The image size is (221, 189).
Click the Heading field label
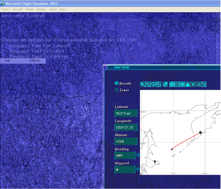pyautogui.click(x=122, y=149)
